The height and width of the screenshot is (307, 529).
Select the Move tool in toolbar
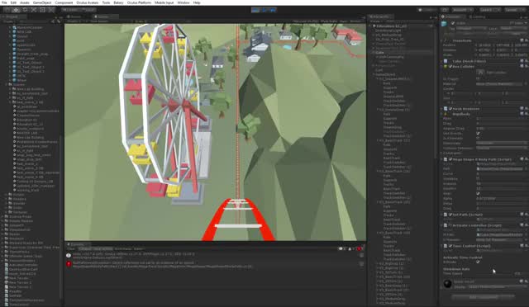[16, 10]
